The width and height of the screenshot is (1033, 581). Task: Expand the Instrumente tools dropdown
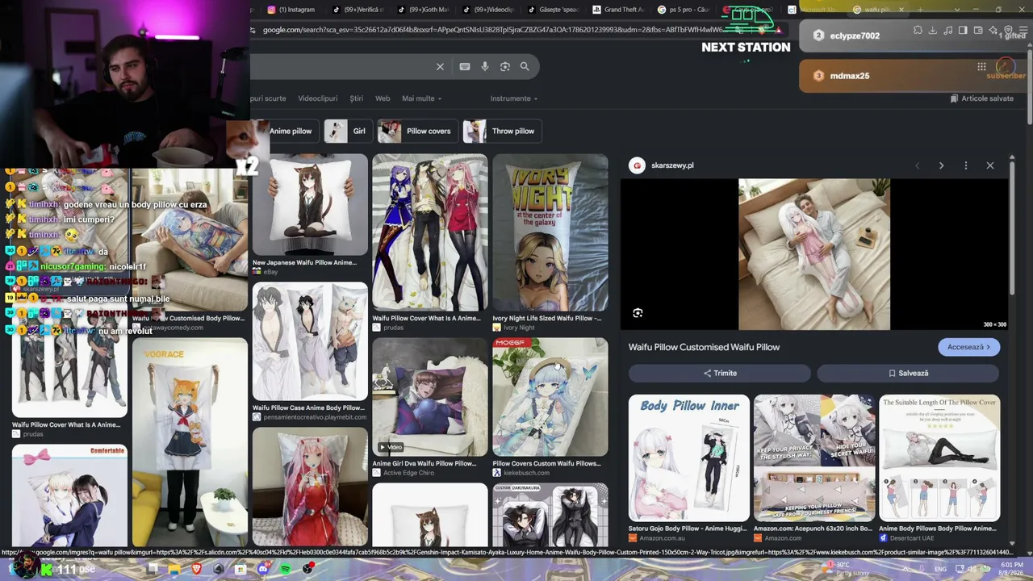tap(514, 98)
